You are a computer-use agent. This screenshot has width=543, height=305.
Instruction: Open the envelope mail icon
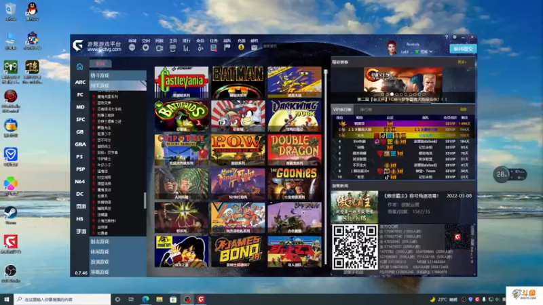[254, 48]
